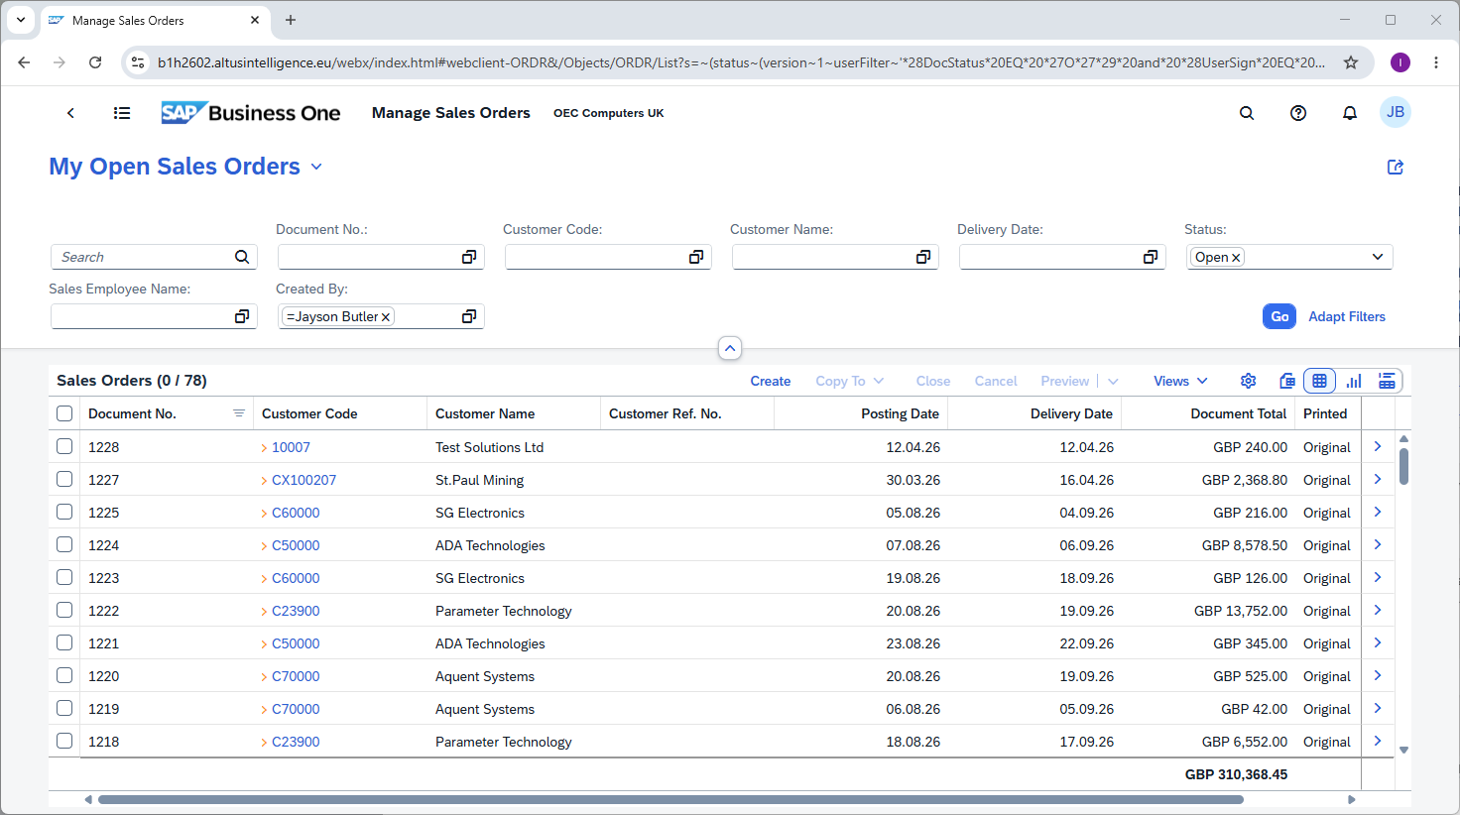1460x815 pixels.
Task: Click the magnifier in the Search field
Action: (242, 257)
